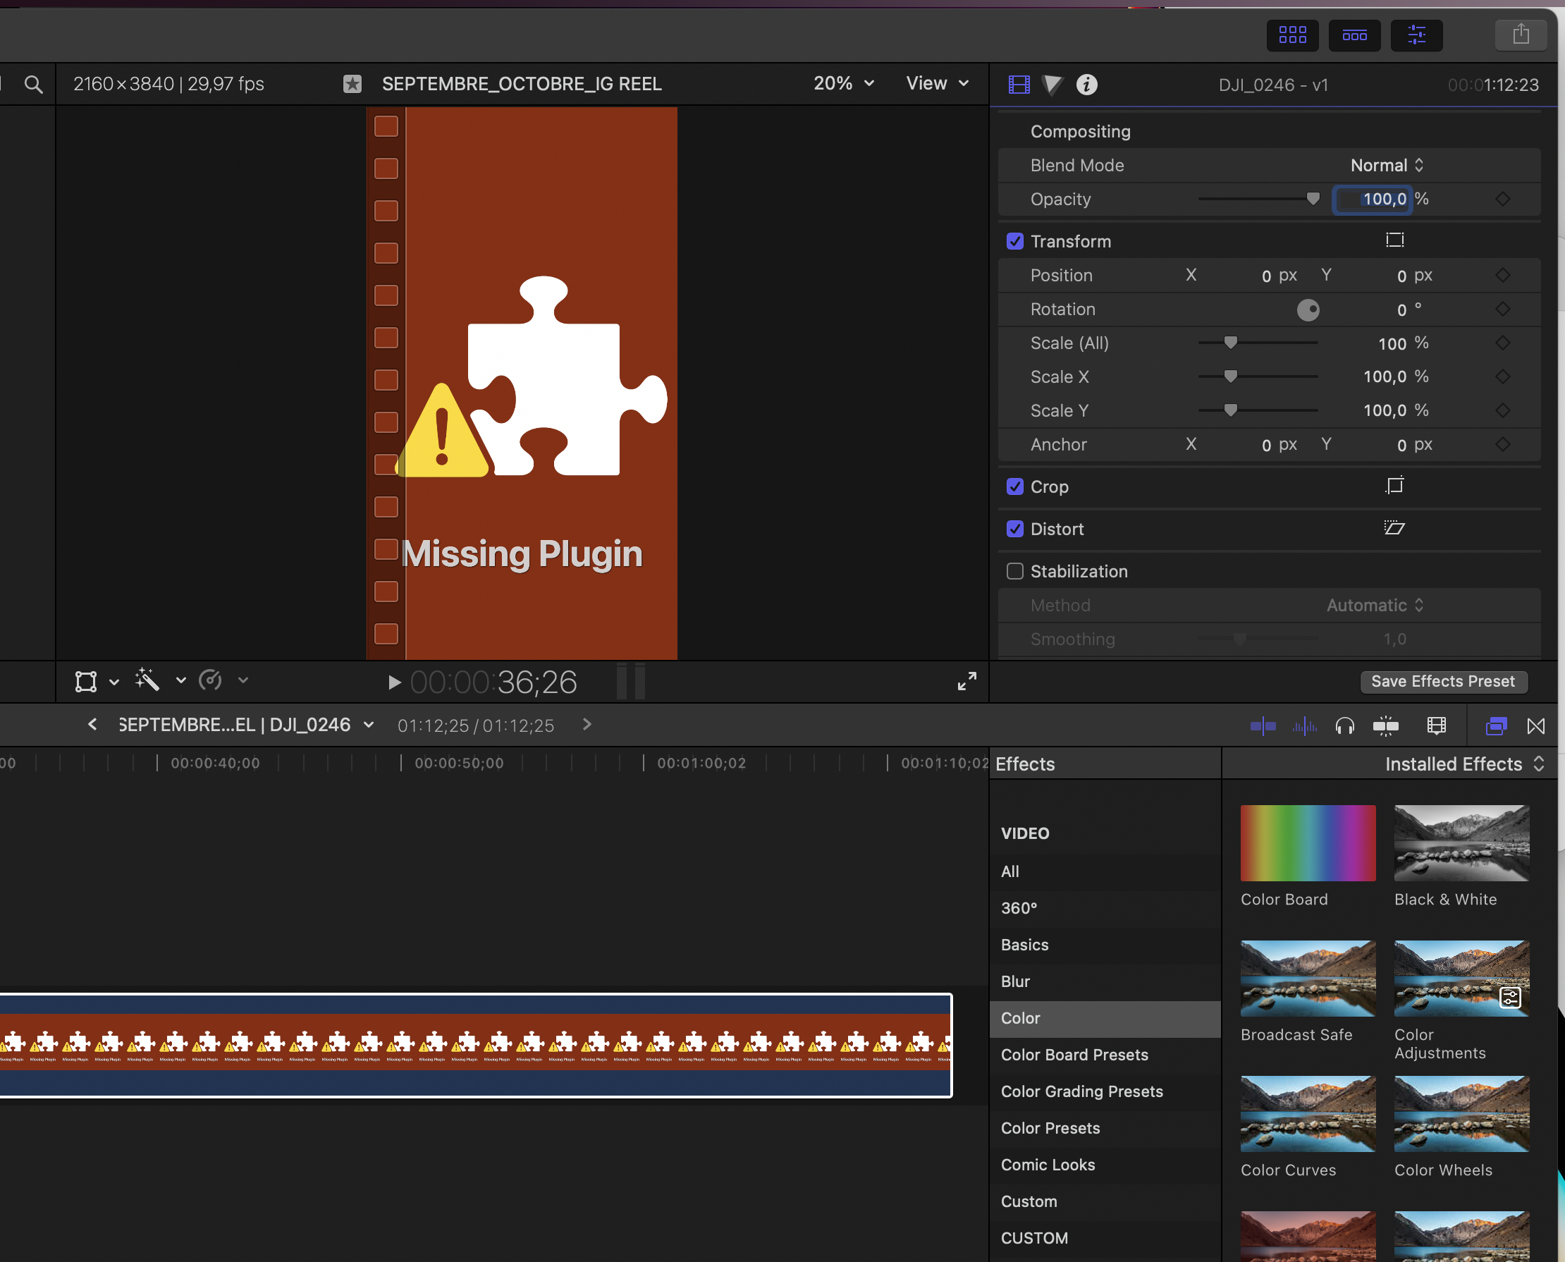Toggle full screen viewer arrows
Image resolution: width=1565 pixels, height=1262 pixels.
coord(966,681)
